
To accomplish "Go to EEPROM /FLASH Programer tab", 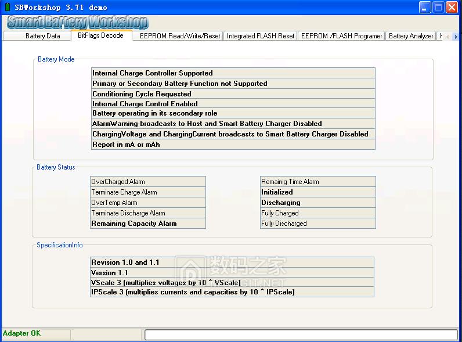I will (x=341, y=36).
